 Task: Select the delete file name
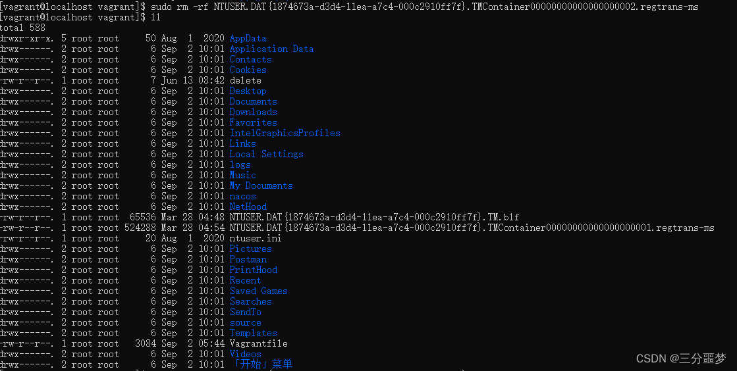[246, 81]
